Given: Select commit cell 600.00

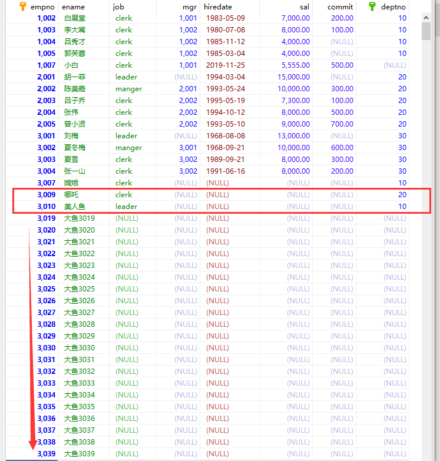Looking at the screenshot, I should [334, 148].
